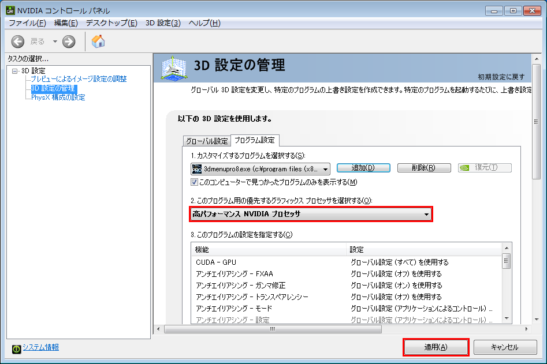Viewport: 547px width, 364px height.
Task: Select プレビューによるイメージ設定の調整 tree item
Action: point(79,79)
